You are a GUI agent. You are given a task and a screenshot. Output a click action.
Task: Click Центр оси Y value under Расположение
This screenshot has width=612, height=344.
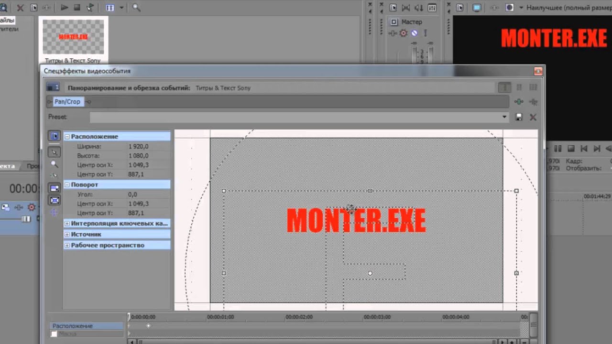tap(136, 174)
